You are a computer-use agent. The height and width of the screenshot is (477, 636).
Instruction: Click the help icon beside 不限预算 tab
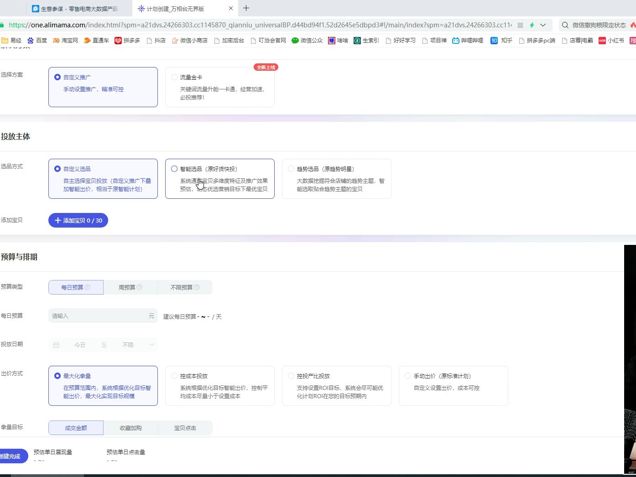click(197, 287)
